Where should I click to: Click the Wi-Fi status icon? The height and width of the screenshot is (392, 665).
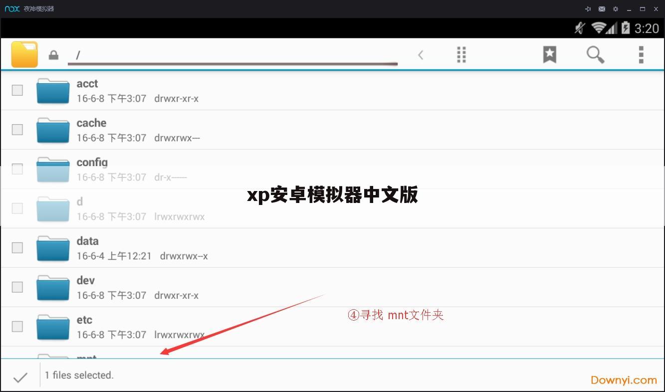[x=598, y=28]
